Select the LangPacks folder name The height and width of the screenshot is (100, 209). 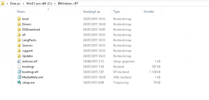point(29,40)
